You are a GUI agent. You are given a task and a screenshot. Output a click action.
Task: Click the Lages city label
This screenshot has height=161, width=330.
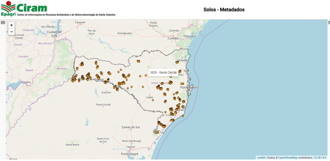coord(150,97)
